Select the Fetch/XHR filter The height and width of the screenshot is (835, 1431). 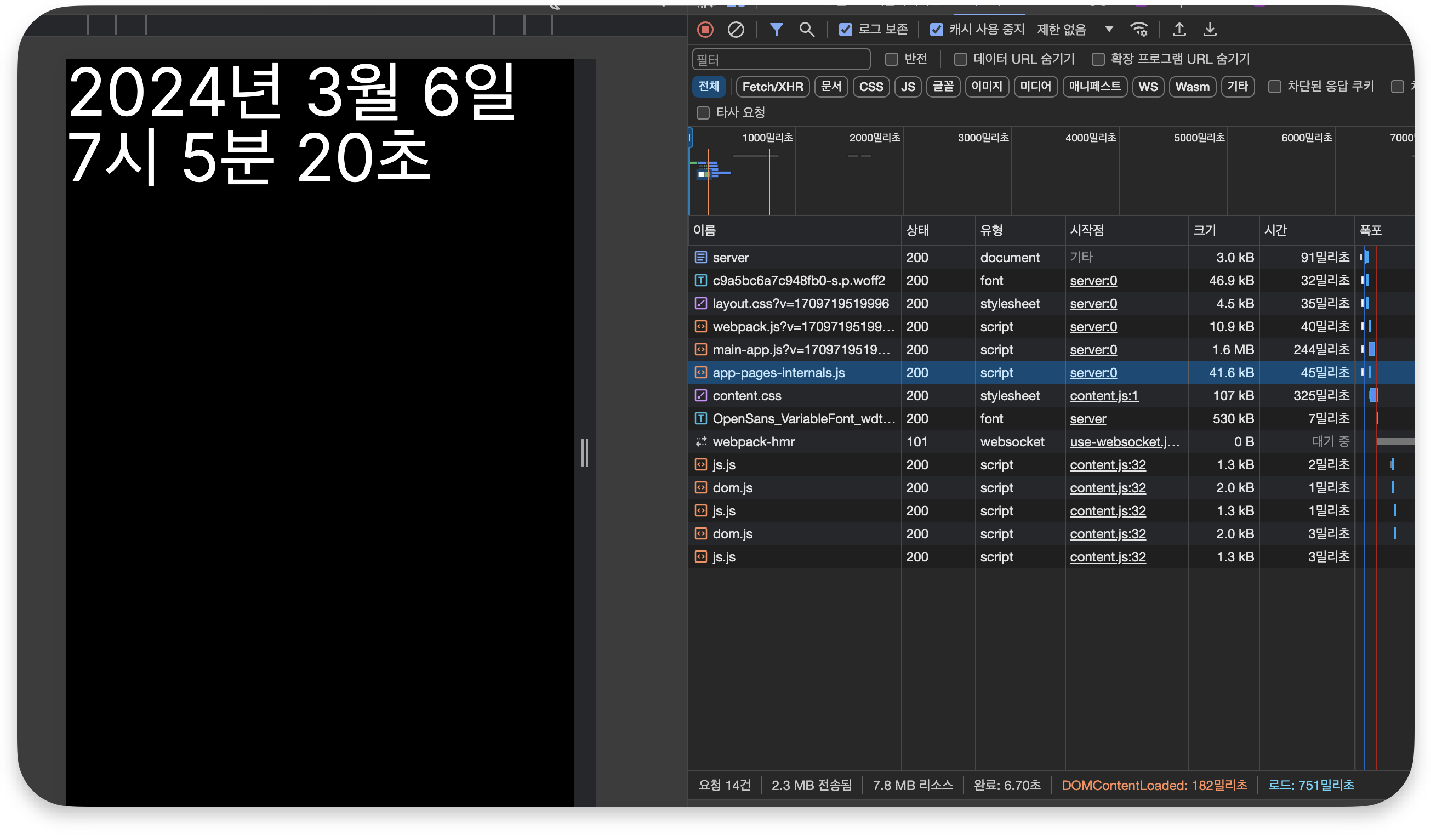pyautogui.click(x=772, y=86)
